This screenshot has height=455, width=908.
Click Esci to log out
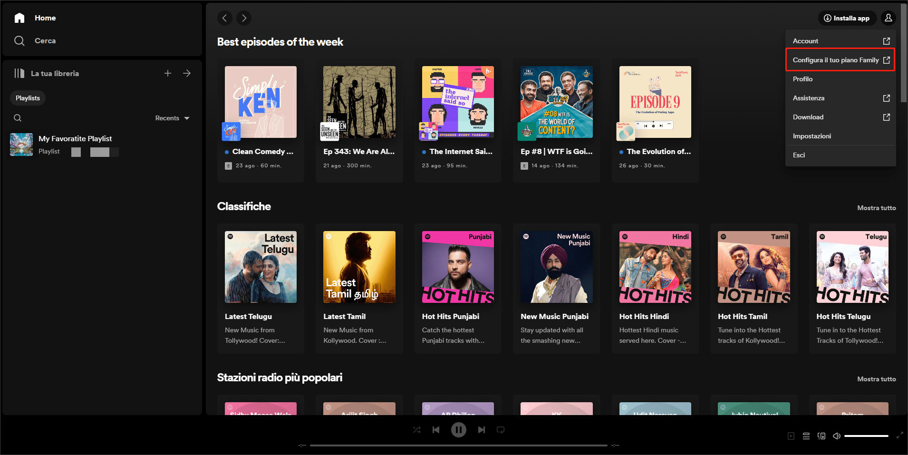(840, 155)
